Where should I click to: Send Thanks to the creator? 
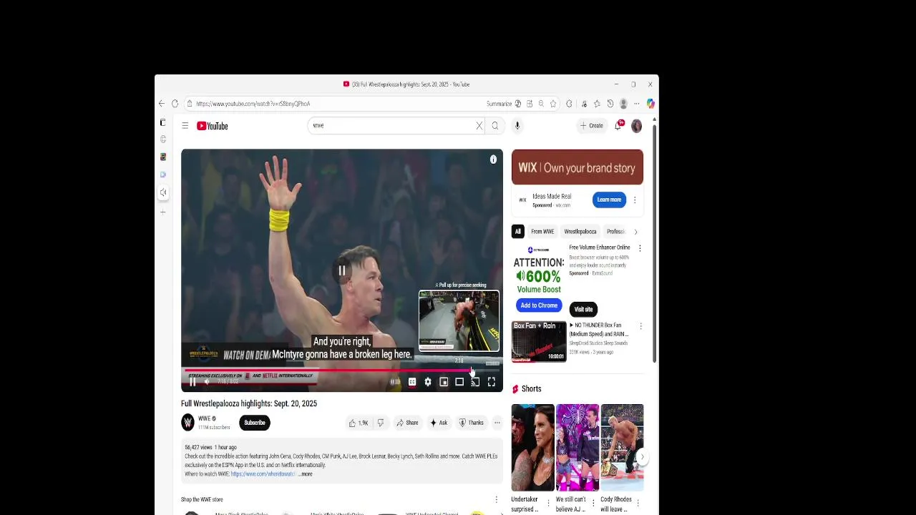[472, 423]
